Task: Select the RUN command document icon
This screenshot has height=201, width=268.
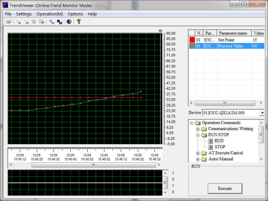Action: (x=211, y=141)
